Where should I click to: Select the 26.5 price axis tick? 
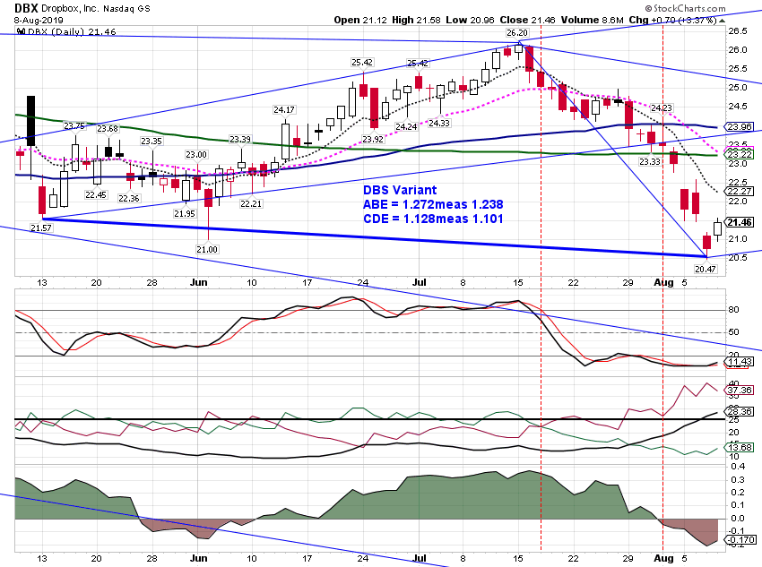[738, 31]
